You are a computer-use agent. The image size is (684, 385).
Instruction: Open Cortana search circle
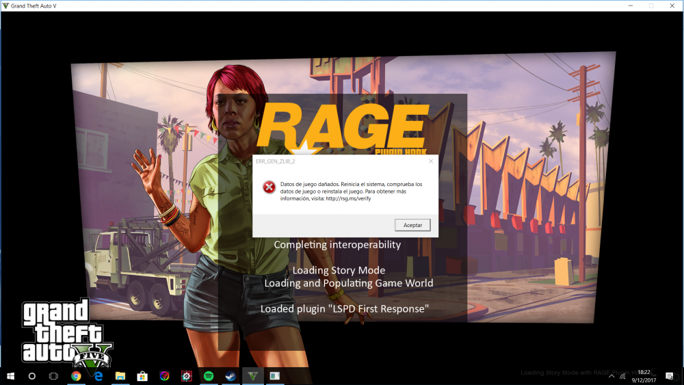pos(32,376)
